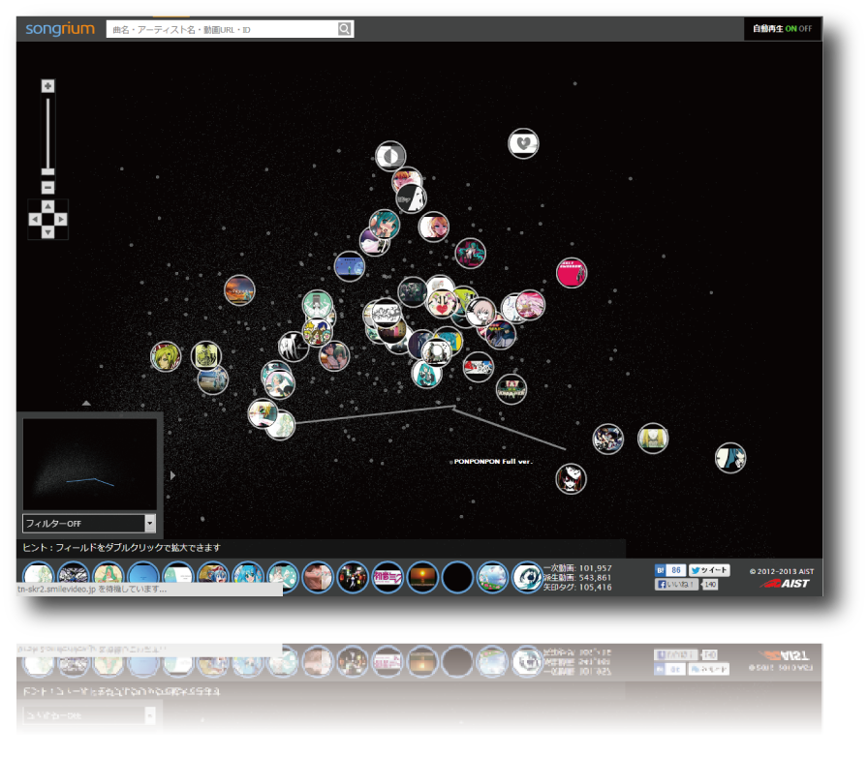This screenshot has width=868, height=758.
Task: Click the zoom in plus button
Action: pos(48,86)
